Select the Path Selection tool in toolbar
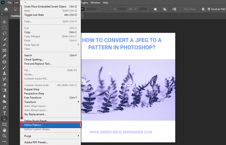 point(4,119)
